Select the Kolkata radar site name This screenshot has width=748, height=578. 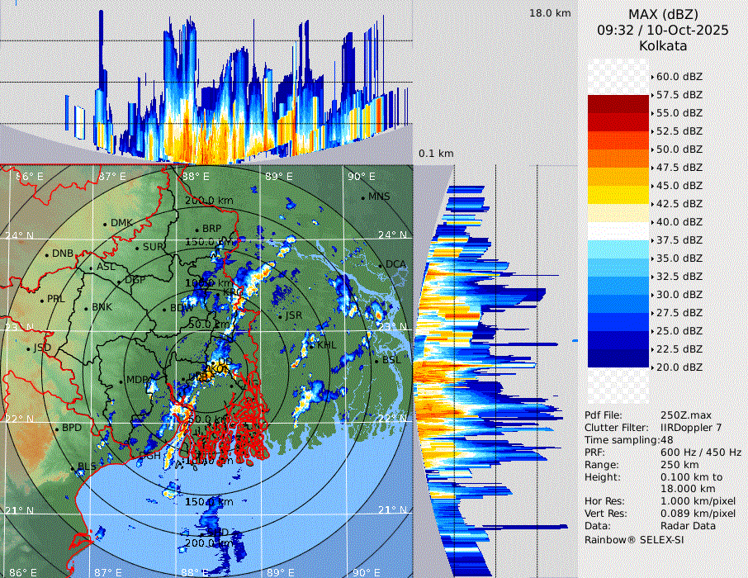coord(663,46)
